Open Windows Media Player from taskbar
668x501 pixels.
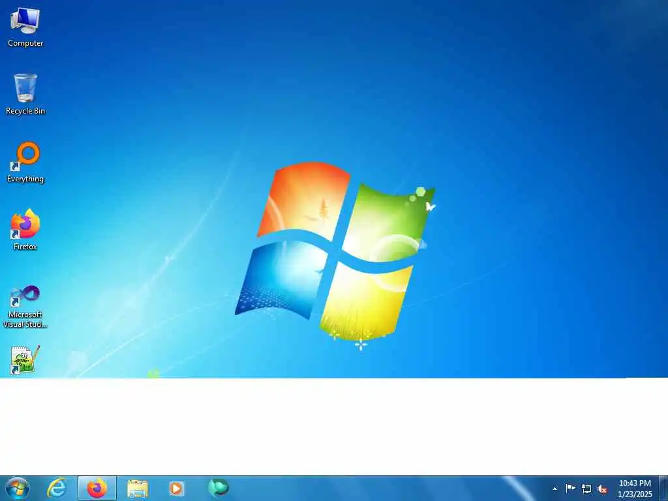(176, 488)
